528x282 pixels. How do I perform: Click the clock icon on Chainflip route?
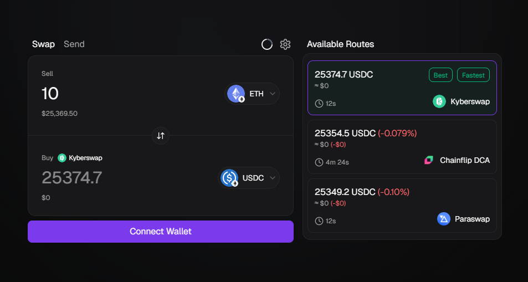(319, 162)
